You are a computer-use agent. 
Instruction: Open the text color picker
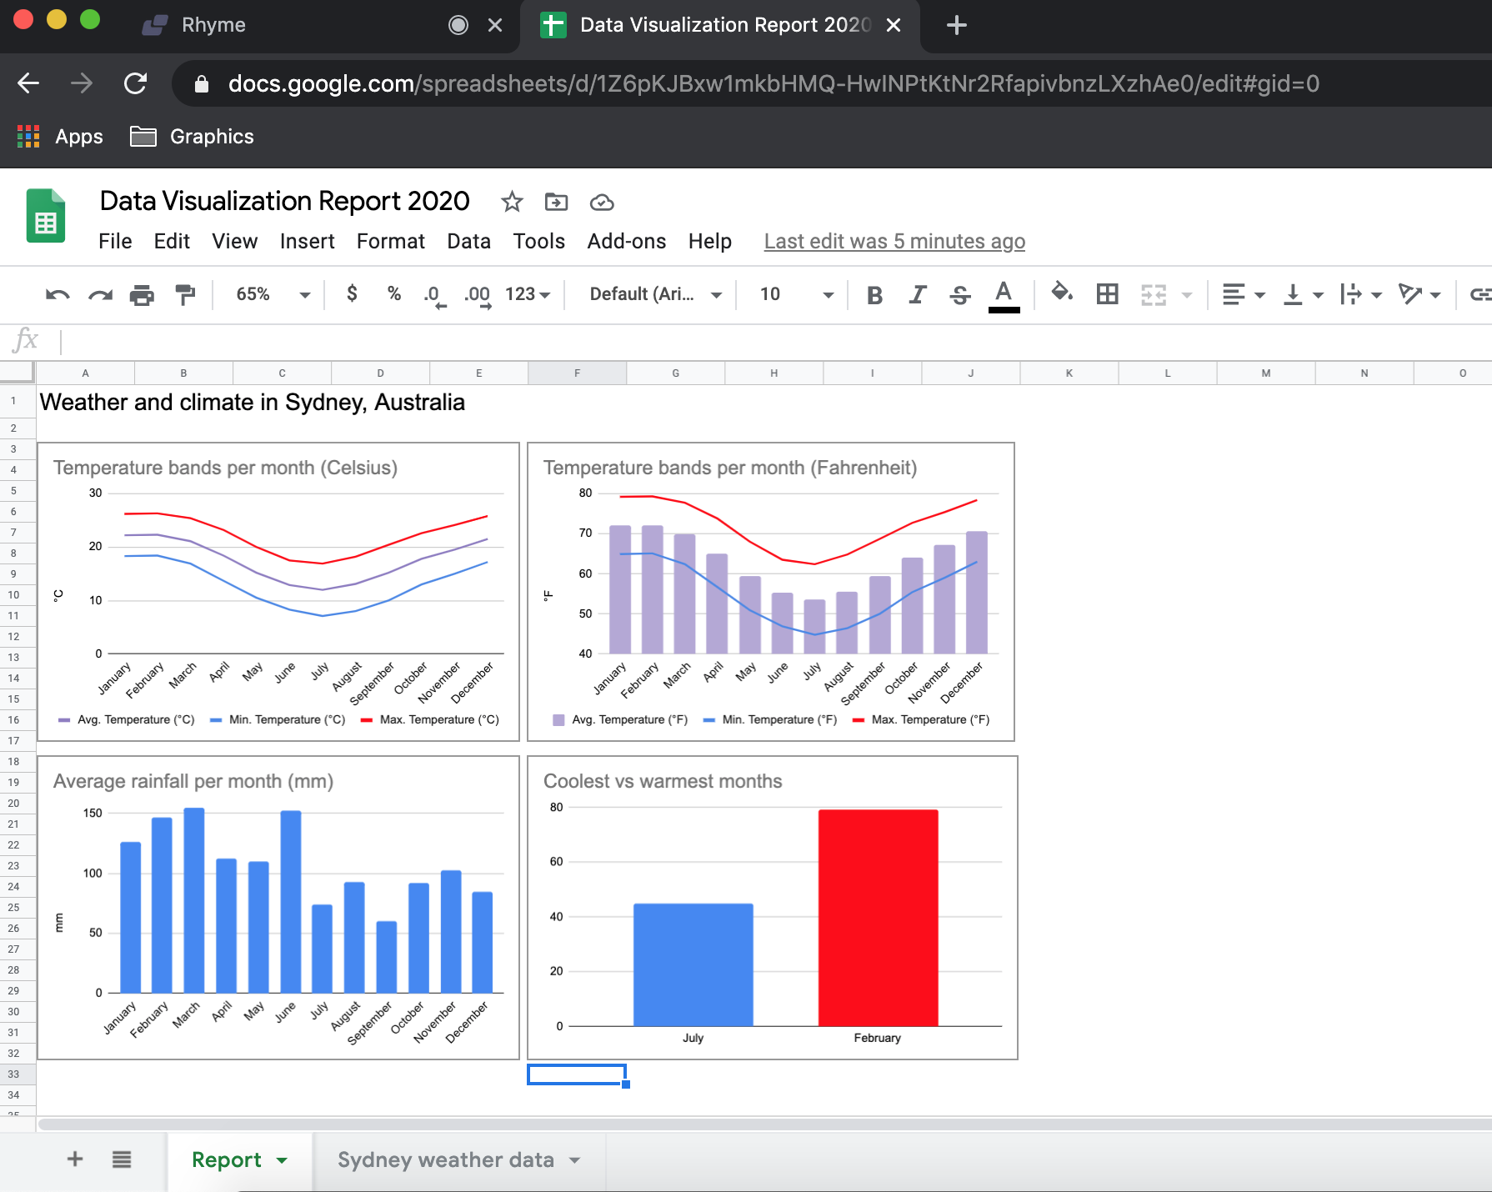tap(1004, 295)
